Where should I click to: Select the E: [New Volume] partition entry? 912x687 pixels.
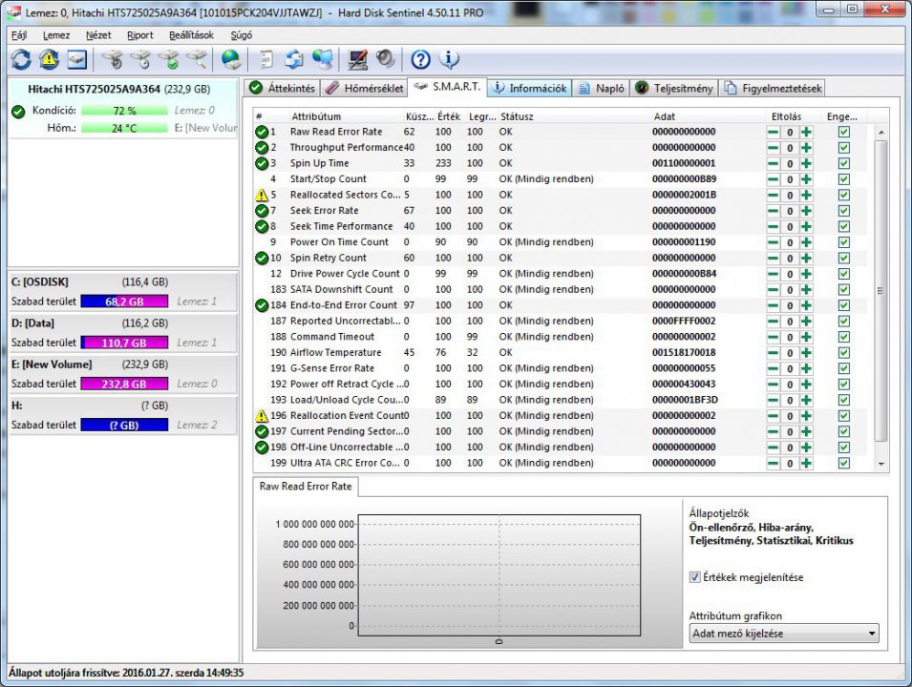coord(123,373)
